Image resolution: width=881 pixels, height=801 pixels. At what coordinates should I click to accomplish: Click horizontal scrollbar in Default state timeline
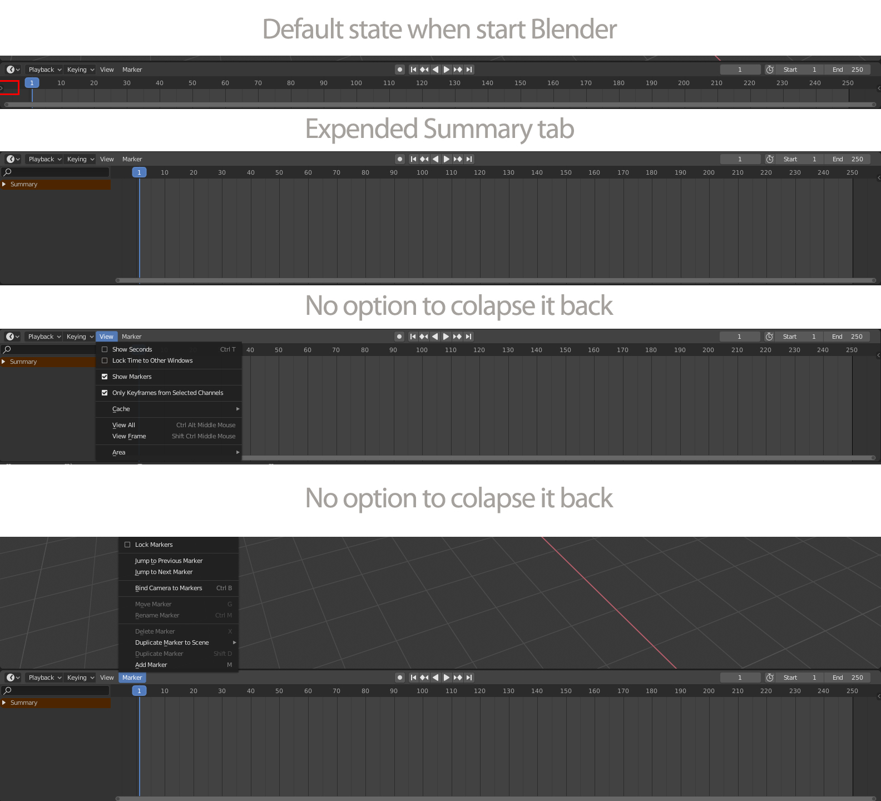click(x=441, y=104)
